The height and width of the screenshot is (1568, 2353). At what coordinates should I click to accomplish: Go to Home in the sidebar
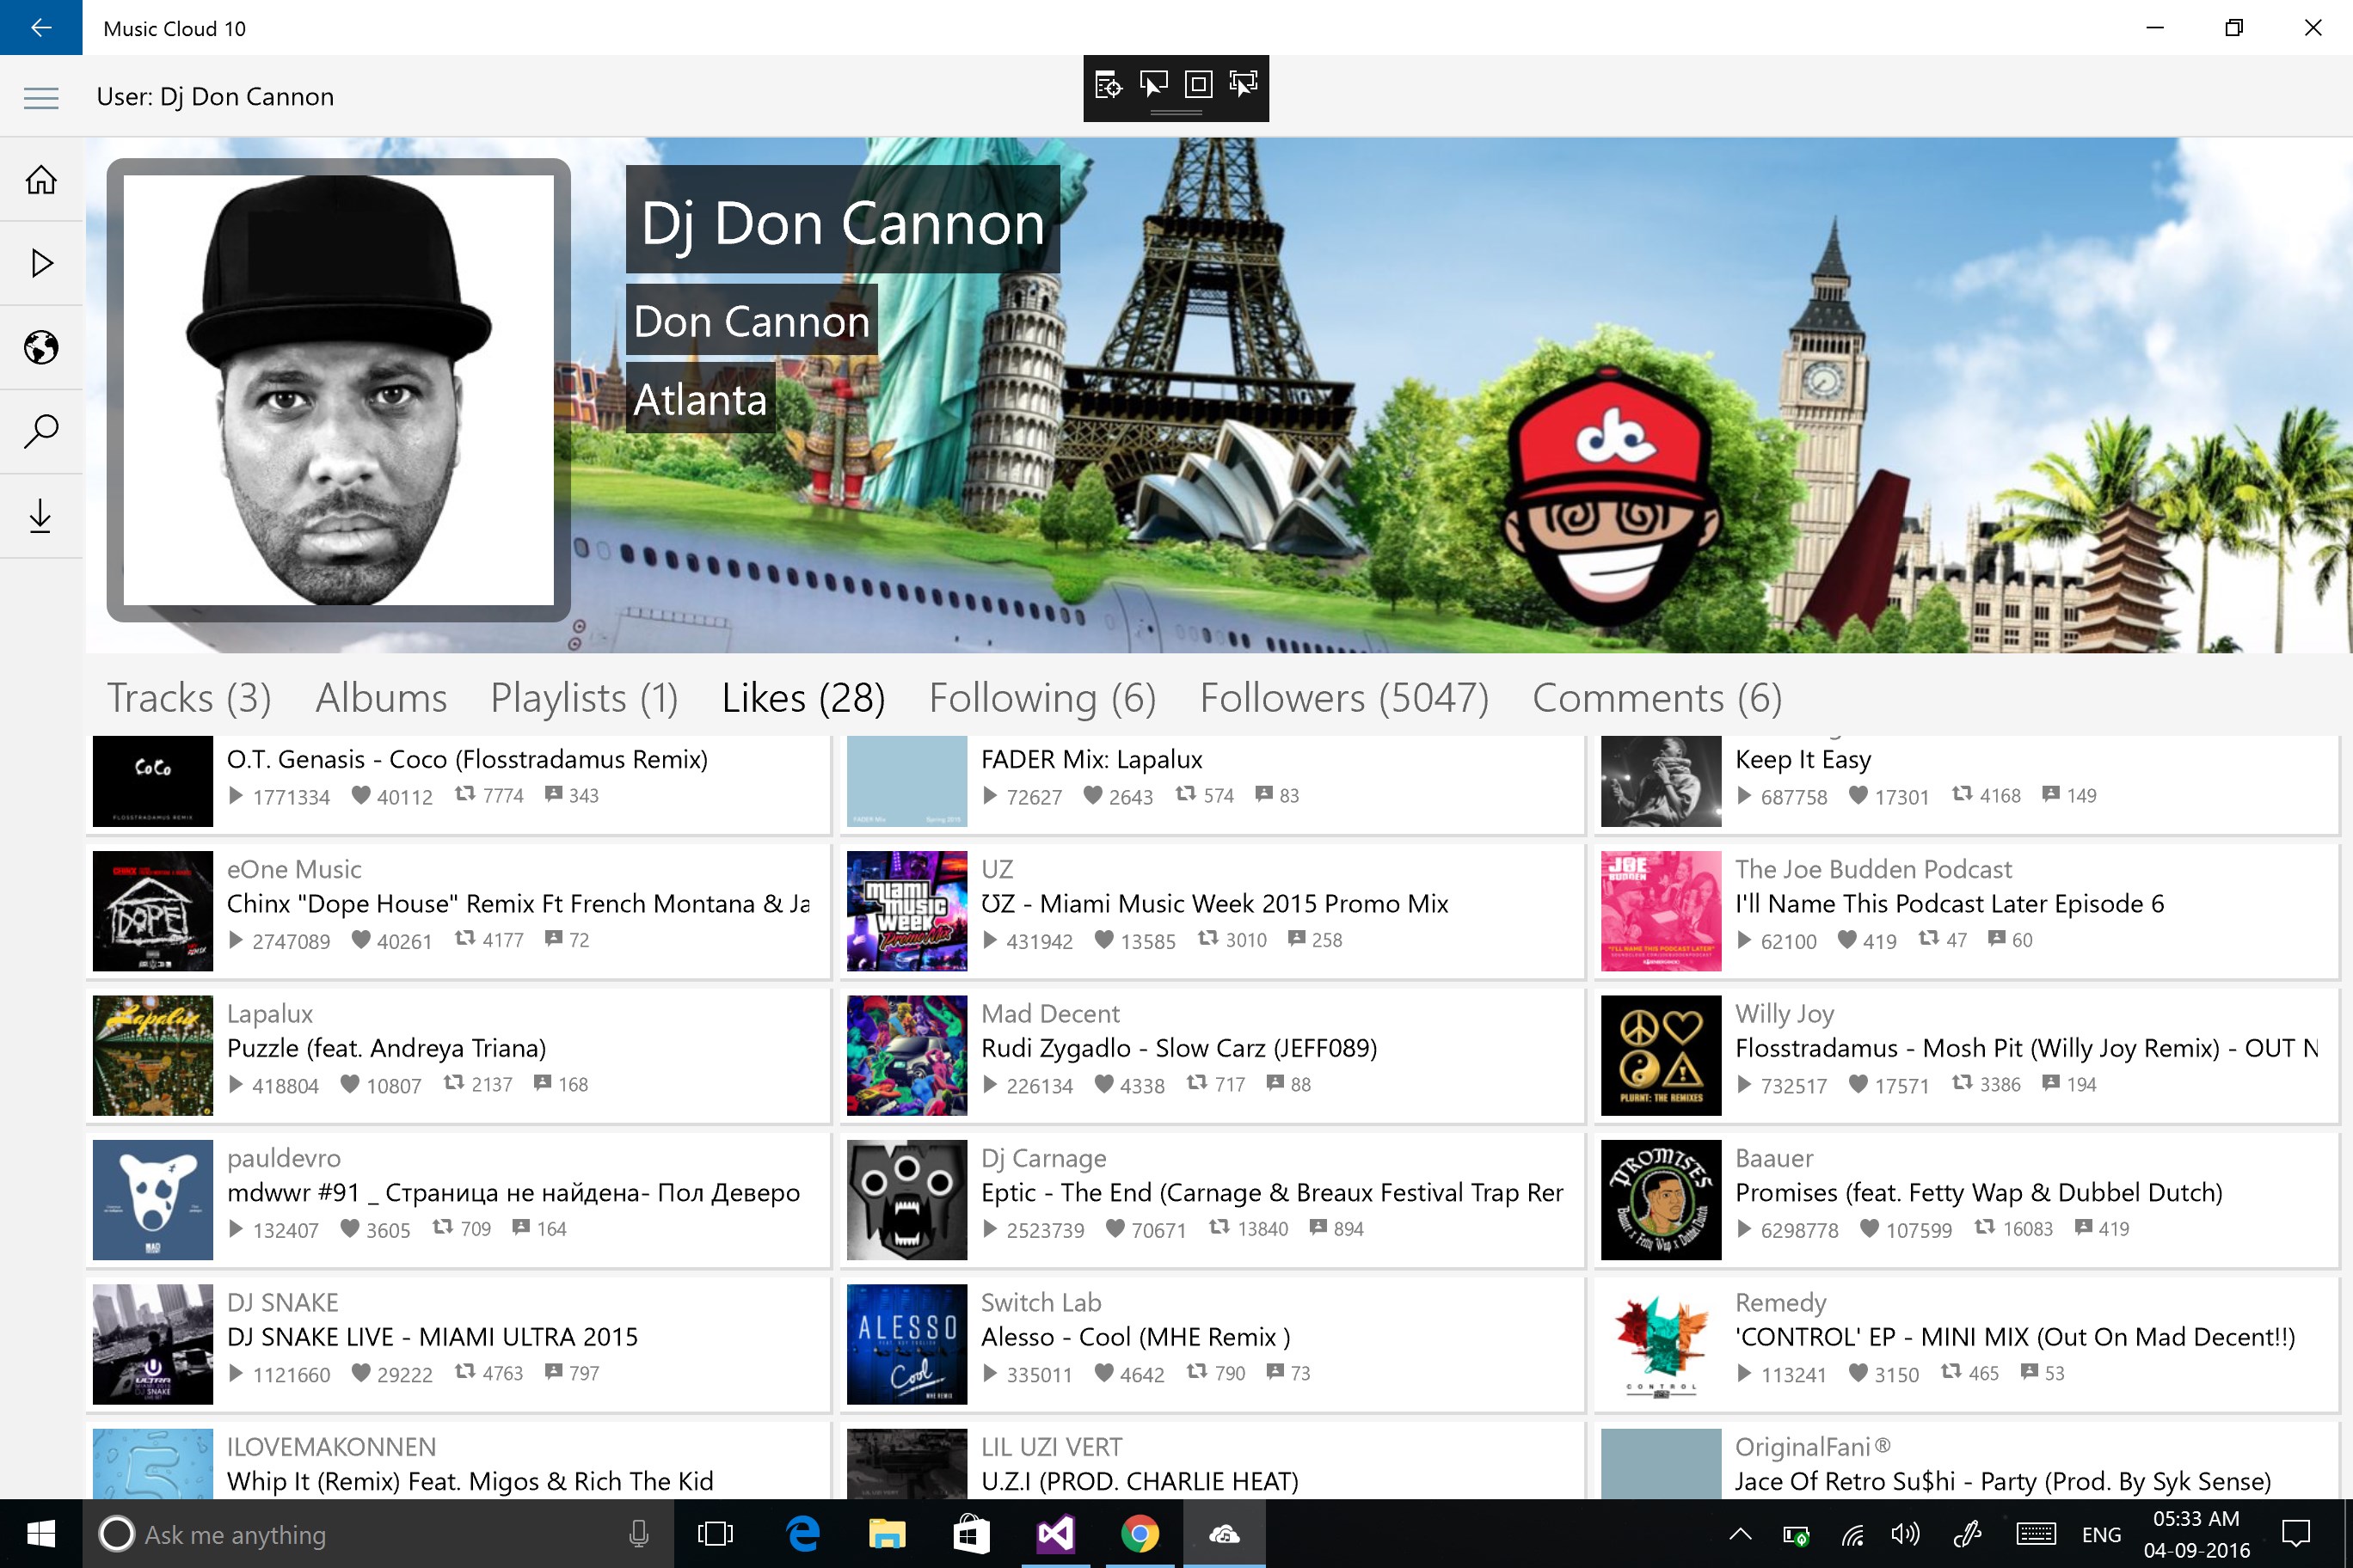click(41, 180)
